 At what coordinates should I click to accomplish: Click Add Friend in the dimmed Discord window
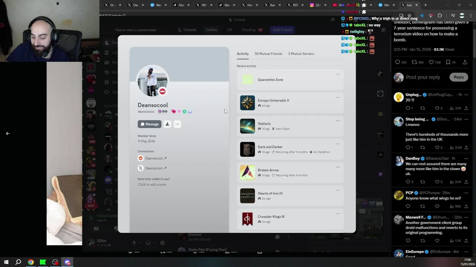282,30
